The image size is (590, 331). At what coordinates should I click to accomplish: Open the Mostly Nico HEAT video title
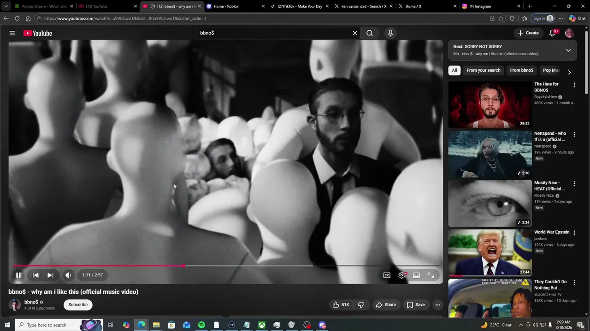550,186
